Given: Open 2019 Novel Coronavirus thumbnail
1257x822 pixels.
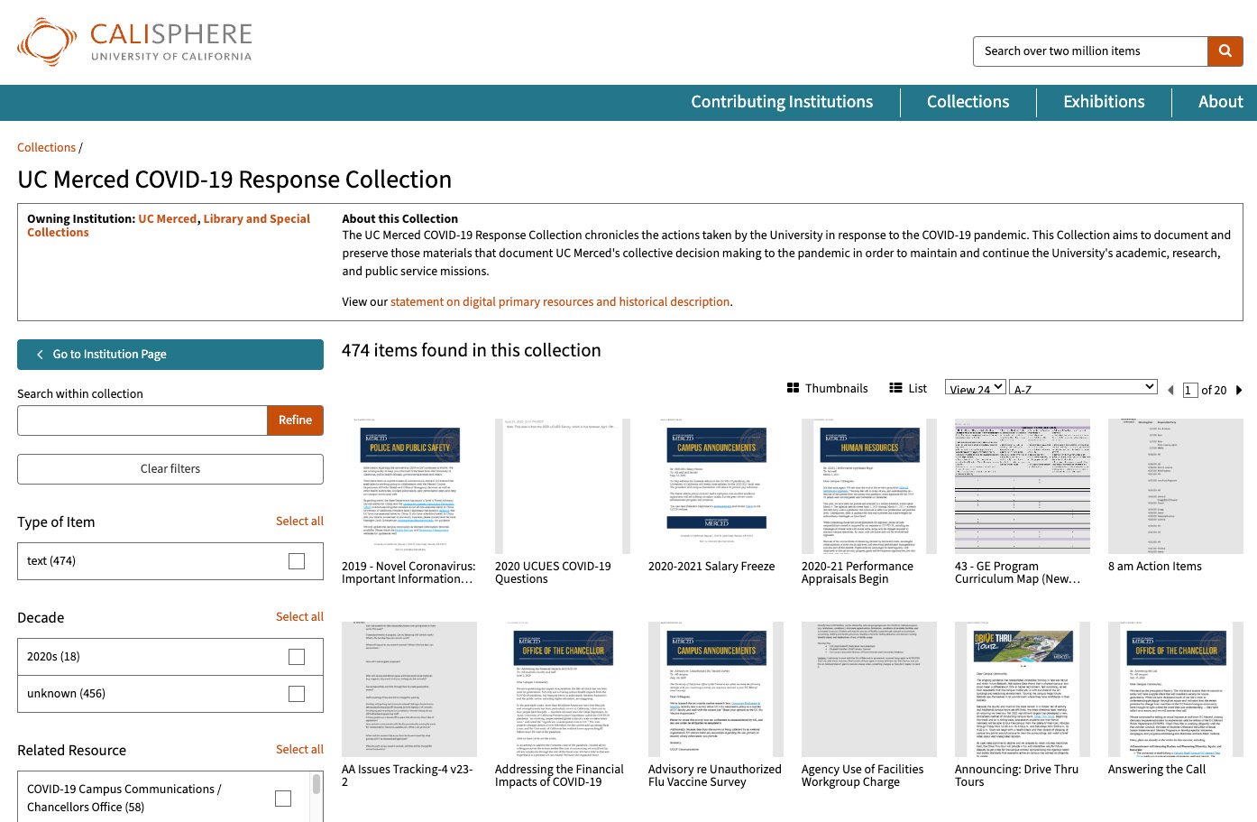Looking at the screenshot, I should [409, 486].
